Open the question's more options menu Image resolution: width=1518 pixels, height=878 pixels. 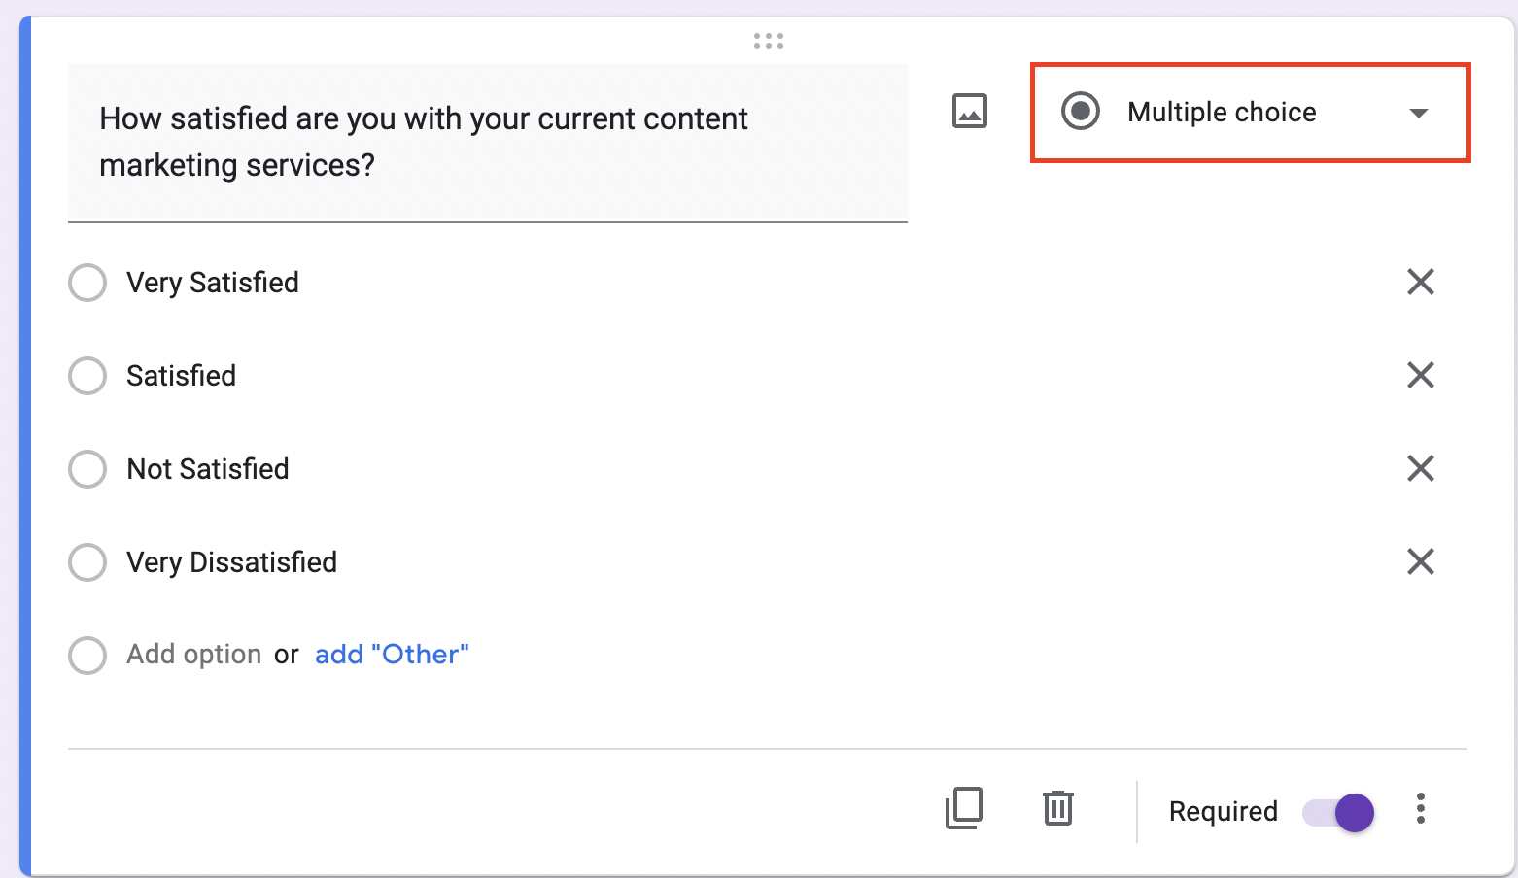pos(1421,809)
